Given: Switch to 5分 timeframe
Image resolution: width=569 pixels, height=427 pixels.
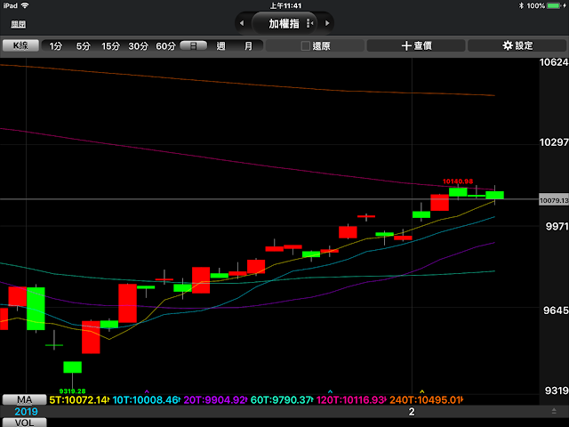Looking at the screenshot, I should coord(83,45).
